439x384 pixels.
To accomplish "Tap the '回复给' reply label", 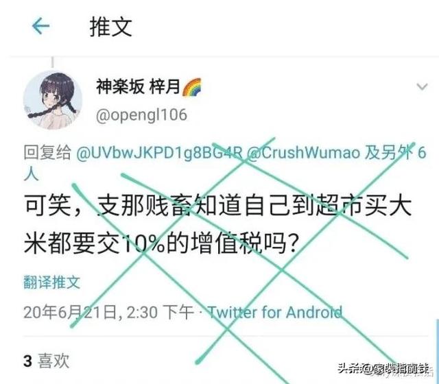I will pyautogui.click(x=47, y=153).
